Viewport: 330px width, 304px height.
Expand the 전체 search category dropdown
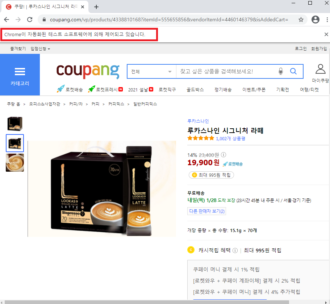coord(151,72)
